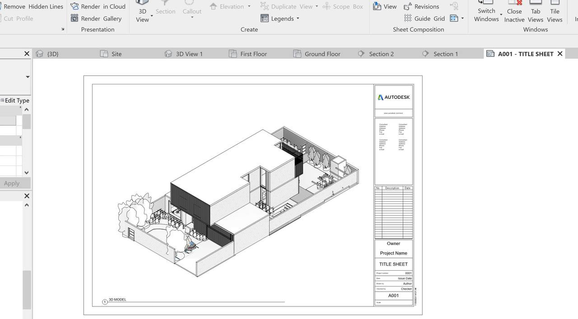Open Presentation panel dialog launcher arrow
This screenshot has width=578, height=319.
(x=63, y=29)
